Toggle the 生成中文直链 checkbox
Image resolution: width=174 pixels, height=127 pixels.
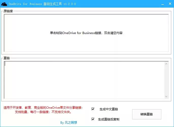click(x=93, y=109)
